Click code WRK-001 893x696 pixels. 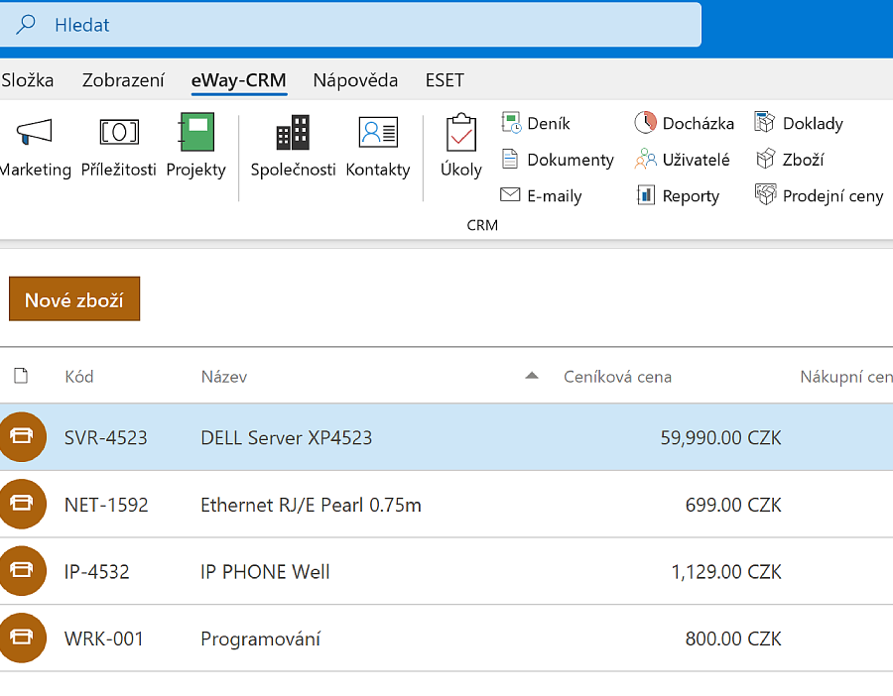point(103,638)
